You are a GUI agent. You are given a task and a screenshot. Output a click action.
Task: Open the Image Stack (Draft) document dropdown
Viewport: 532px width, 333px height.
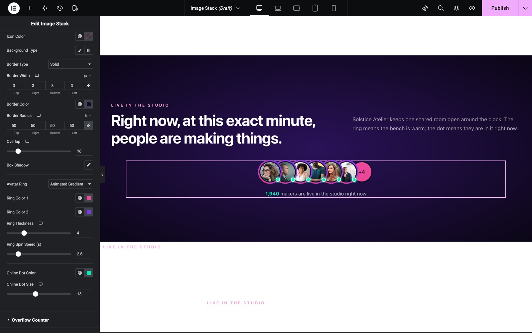coord(215,8)
